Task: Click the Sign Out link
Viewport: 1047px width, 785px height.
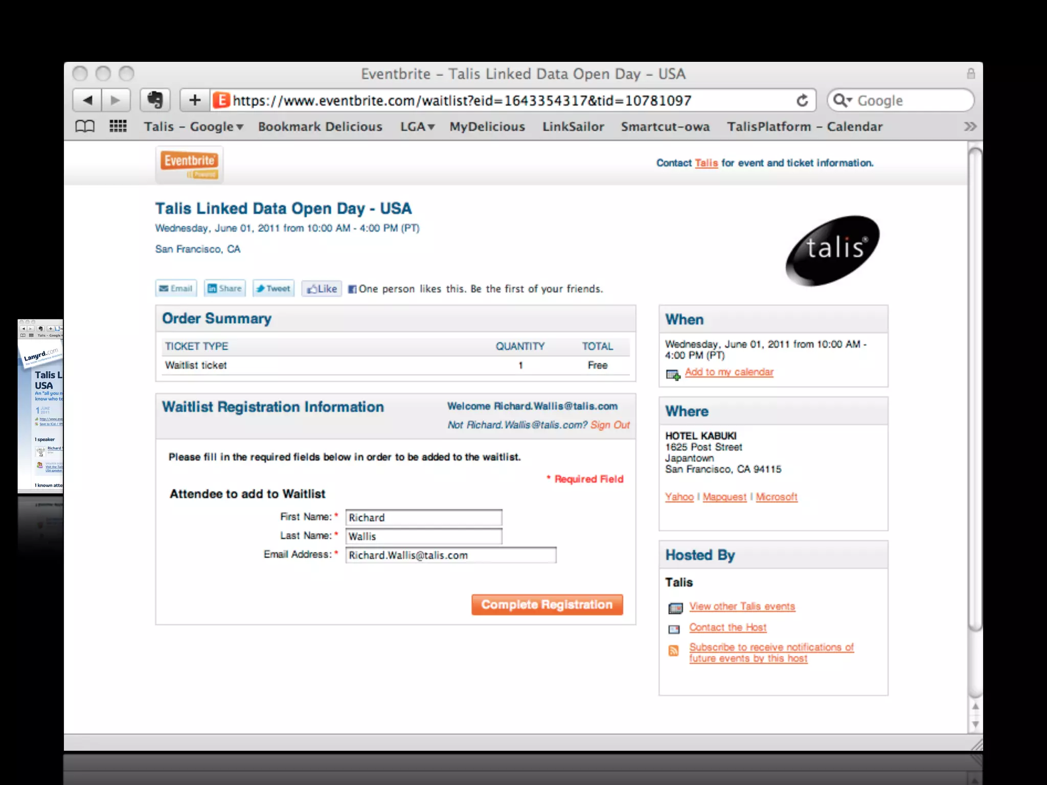Action: (x=610, y=425)
